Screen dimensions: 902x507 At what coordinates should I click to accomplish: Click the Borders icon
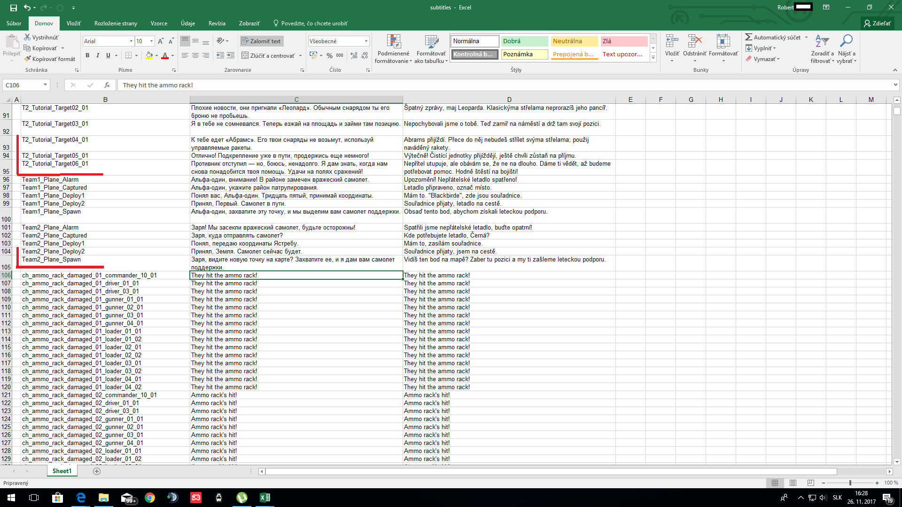tap(128, 55)
